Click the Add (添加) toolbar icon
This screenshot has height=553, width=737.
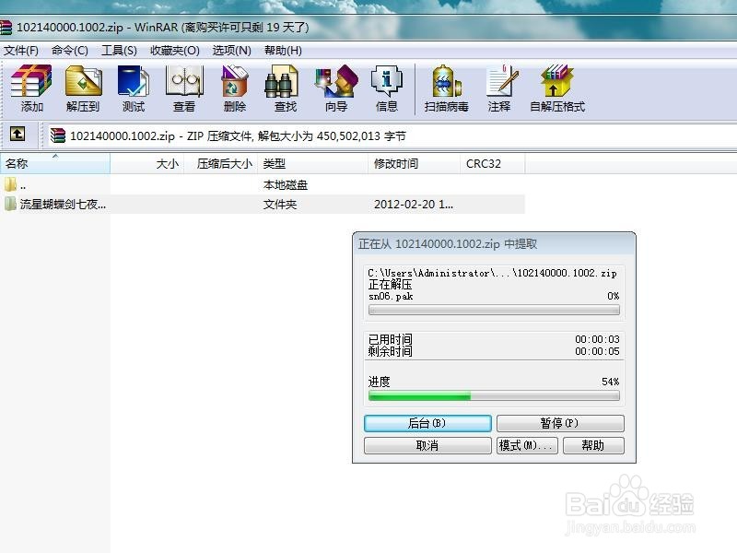point(31,88)
